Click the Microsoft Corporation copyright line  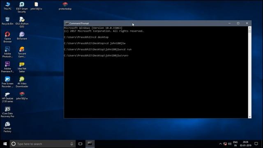tap(104, 31)
